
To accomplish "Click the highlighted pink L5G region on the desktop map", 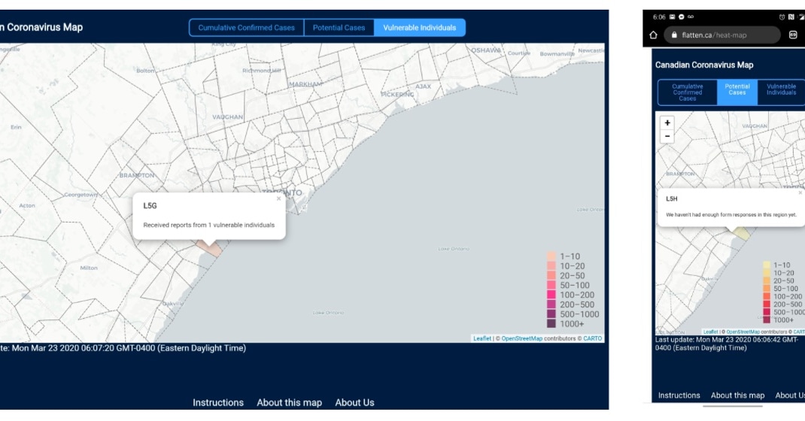I will pyautogui.click(x=214, y=251).
